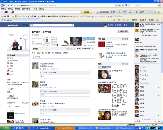Click the green Yahoo toolbar settings icon
Viewport: 163px width, 130px height.
[159, 12]
